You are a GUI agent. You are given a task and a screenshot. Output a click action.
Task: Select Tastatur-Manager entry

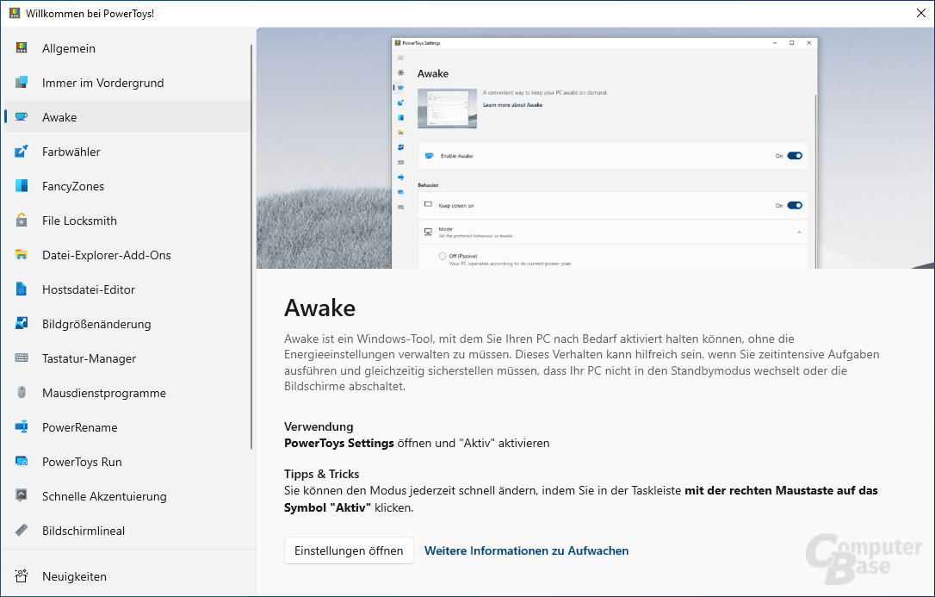click(x=127, y=358)
